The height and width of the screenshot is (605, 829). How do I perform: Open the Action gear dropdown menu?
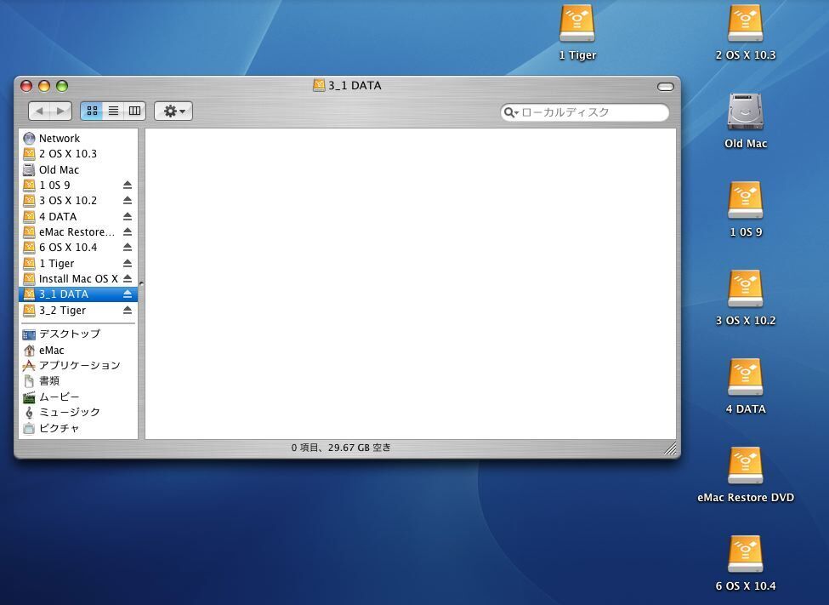tap(173, 111)
